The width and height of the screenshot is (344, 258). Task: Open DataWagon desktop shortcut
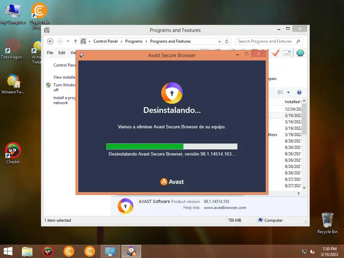tap(13, 49)
